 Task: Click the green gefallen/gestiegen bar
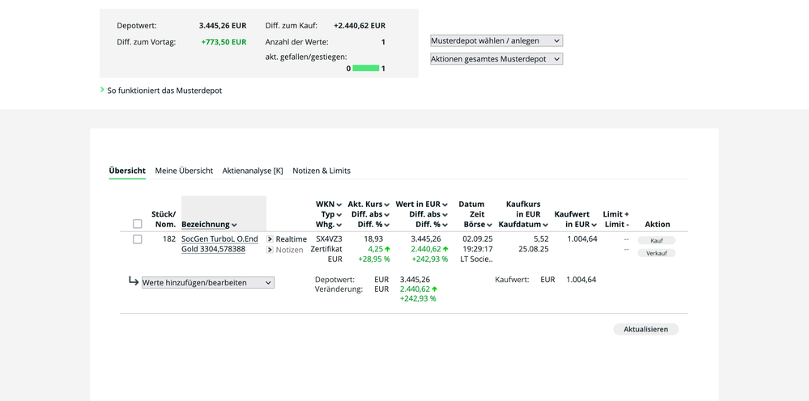[x=366, y=69]
